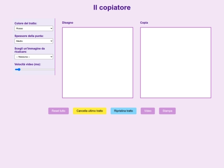Click the Il copiatore heading

[112, 7]
